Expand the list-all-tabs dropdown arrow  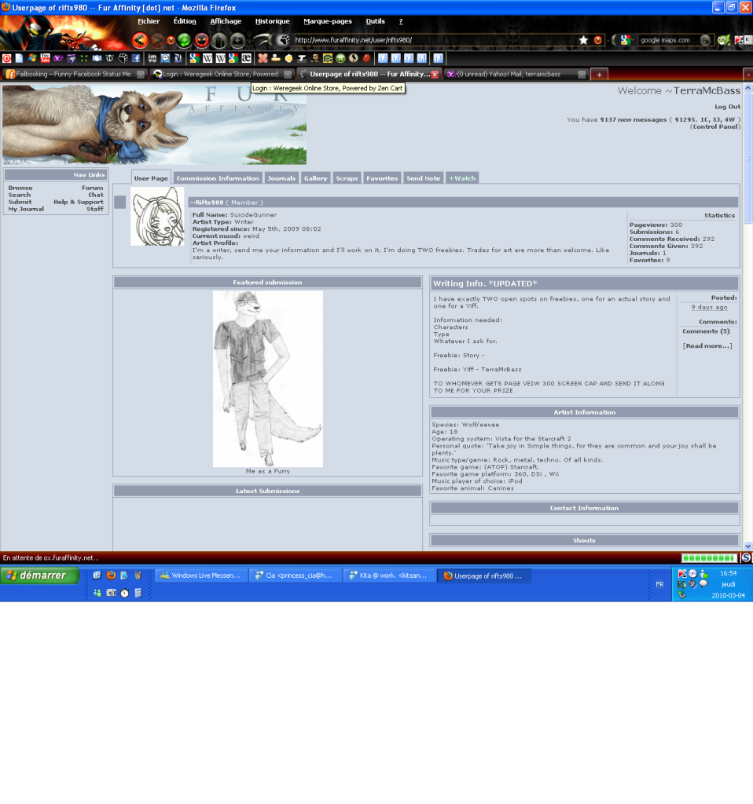747,75
